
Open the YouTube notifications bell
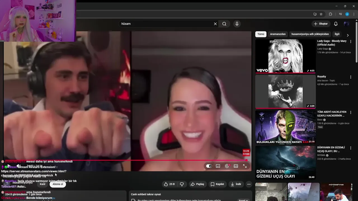tap(336, 24)
